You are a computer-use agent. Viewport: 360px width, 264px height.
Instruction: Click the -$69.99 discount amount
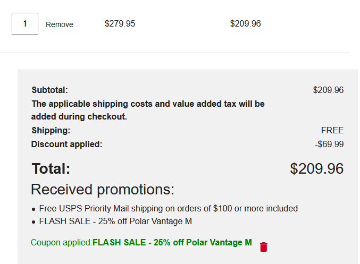(329, 144)
